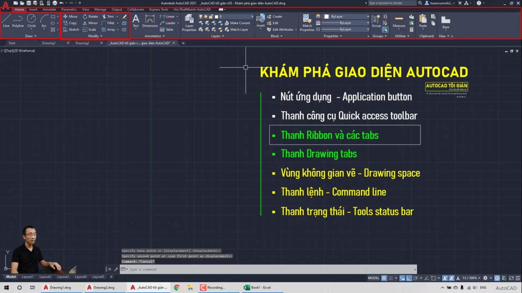
Task: Toggle the drawing grid display
Action: (384, 278)
